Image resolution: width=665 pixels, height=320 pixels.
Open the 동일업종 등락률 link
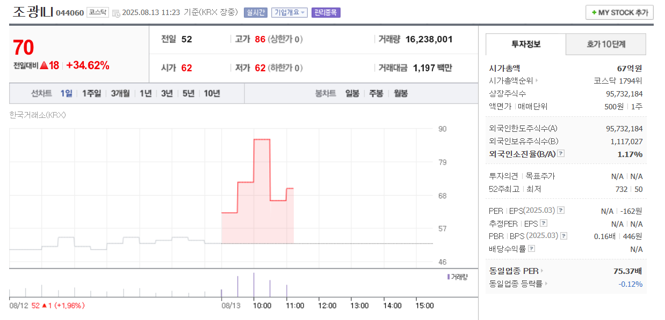coord(516,284)
